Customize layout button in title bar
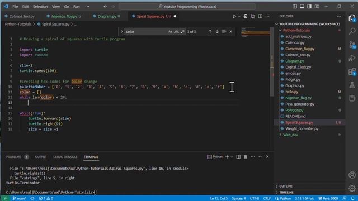 coord(317,6)
